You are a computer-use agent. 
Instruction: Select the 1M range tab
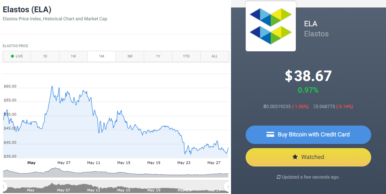click(x=102, y=56)
